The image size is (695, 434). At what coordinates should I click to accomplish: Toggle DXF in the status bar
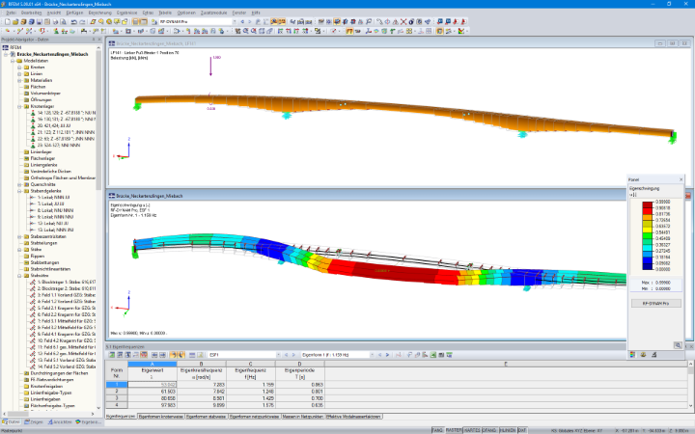pos(522,430)
